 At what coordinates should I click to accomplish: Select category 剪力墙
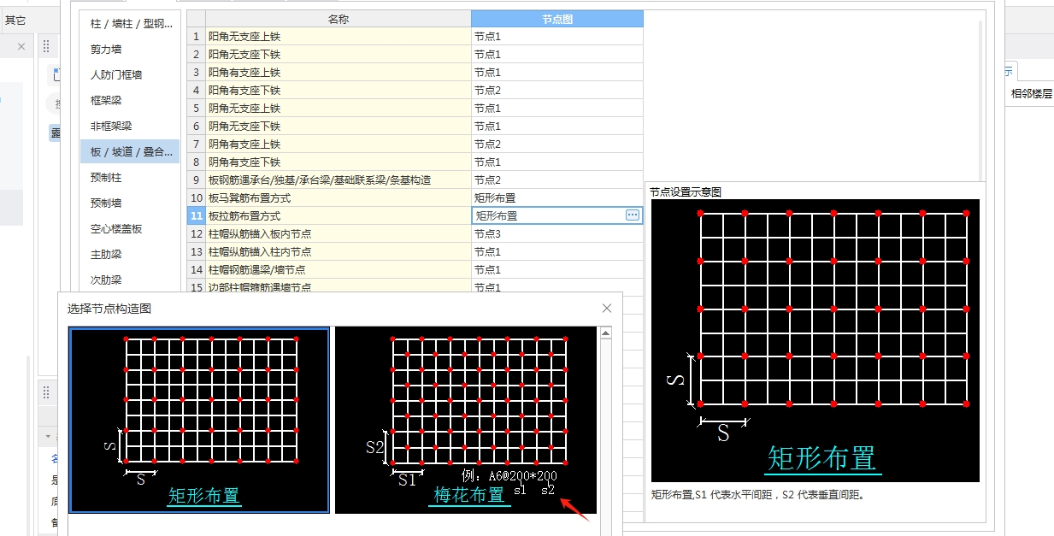tap(131, 50)
